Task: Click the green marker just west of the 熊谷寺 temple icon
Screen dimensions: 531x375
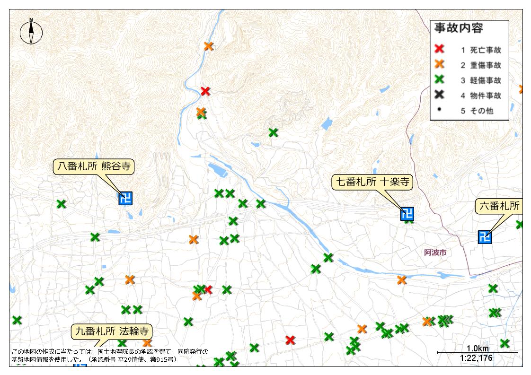Action: coord(61,204)
